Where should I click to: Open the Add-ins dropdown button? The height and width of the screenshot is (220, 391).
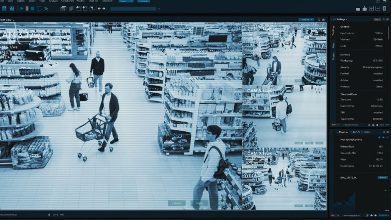(307, 19)
